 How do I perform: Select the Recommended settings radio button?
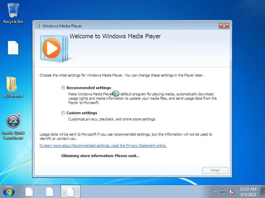(x=63, y=88)
